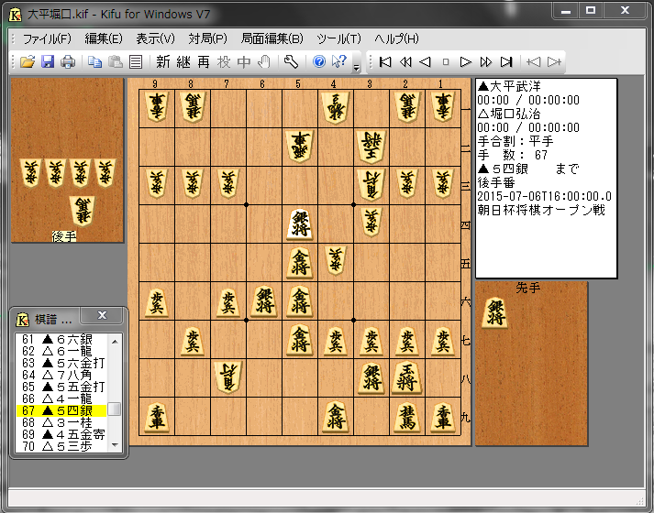Show the kifu list window icon
654x513 pixels.
point(136,62)
